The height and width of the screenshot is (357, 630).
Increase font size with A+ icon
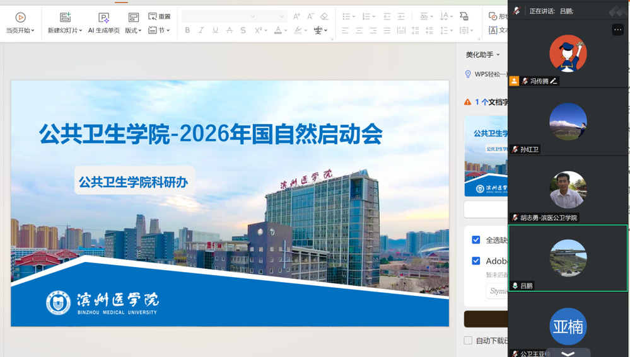[x=296, y=16]
